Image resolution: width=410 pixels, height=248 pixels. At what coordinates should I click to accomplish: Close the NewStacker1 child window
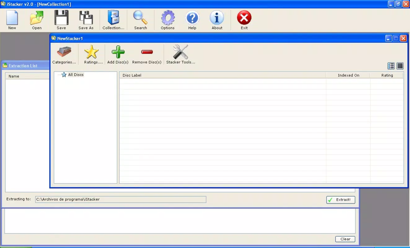pyautogui.click(x=403, y=38)
